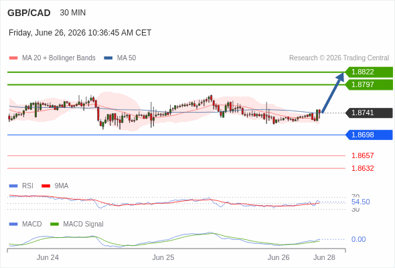The width and height of the screenshot is (395, 268).
Task: Click the MA 20 + Bollinger Bands legend swatch
Action: point(13,58)
